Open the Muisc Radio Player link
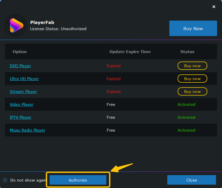Screen dimensions: 222x188 (27, 130)
